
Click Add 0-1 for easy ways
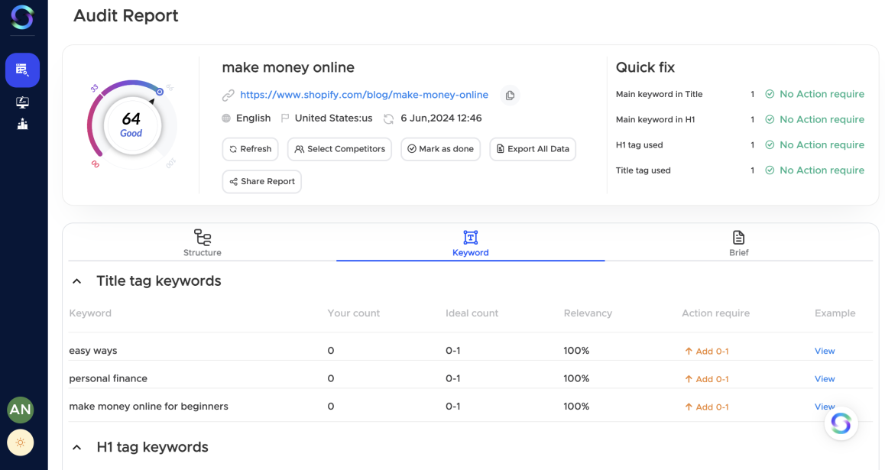pos(707,351)
